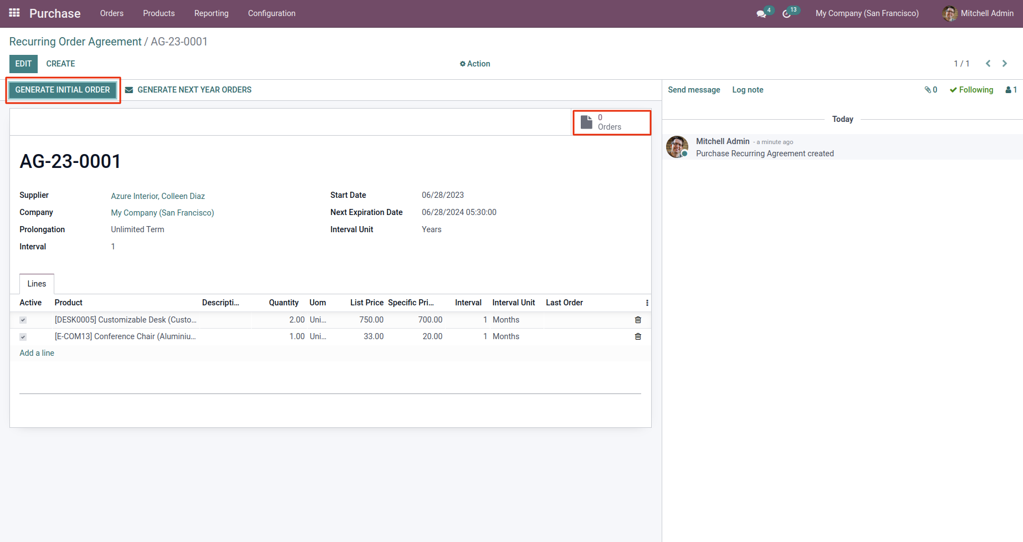Open the apps grid menu icon
The height and width of the screenshot is (542, 1023).
point(14,13)
